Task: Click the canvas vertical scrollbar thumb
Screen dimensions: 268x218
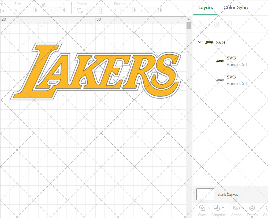Action: pos(189,26)
